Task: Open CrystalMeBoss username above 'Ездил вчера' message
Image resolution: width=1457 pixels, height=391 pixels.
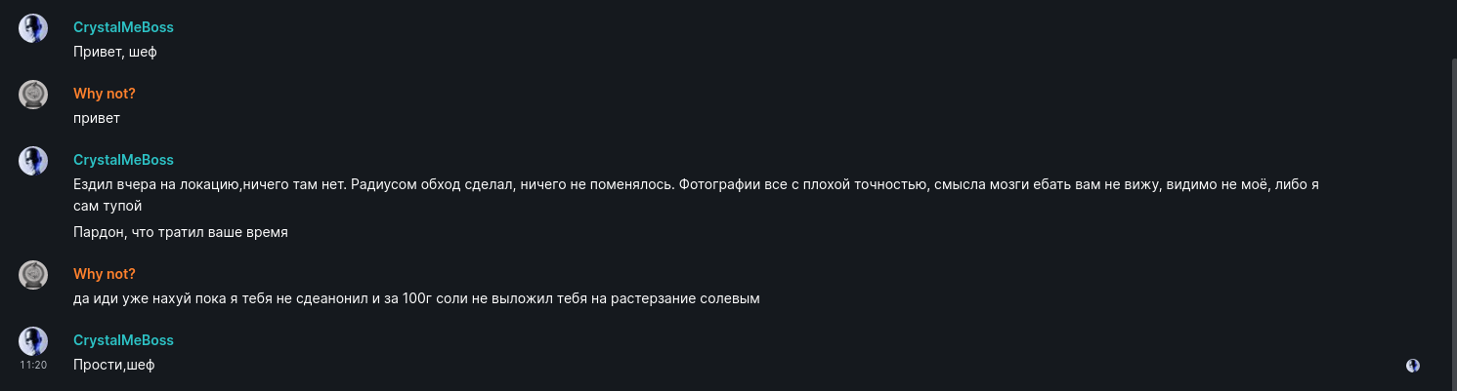Action: pos(123,160)
